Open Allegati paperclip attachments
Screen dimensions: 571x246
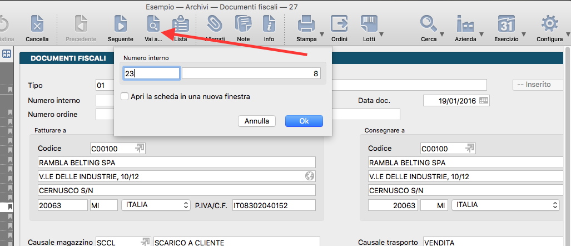point(214,25)
